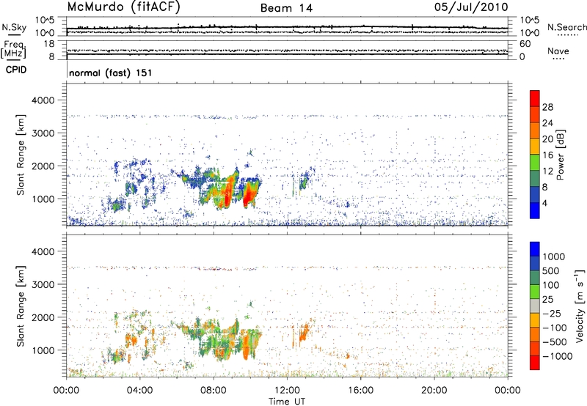This screenshot has width=587, height=406.
Task: Click the date '05/Jul/2010'
Action: point(471,7)
